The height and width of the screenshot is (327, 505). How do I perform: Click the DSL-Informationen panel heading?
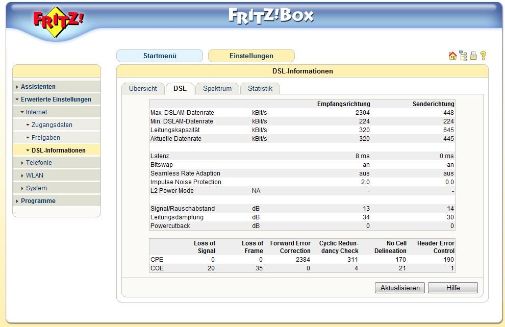tap(302, 71)
